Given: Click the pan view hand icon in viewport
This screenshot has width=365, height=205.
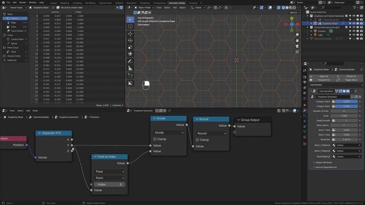Looking at the screenshot, I should click(297, 40).
